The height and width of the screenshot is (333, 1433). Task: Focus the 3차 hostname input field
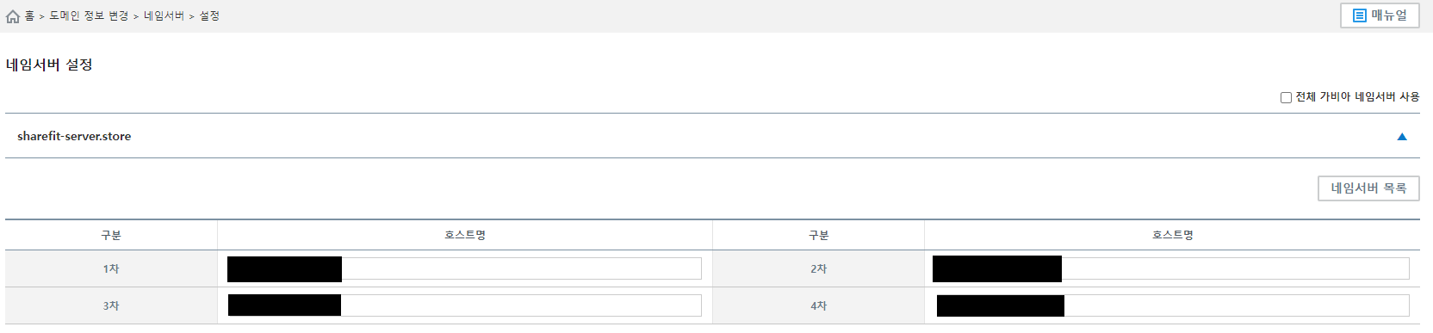click(464, 305)
